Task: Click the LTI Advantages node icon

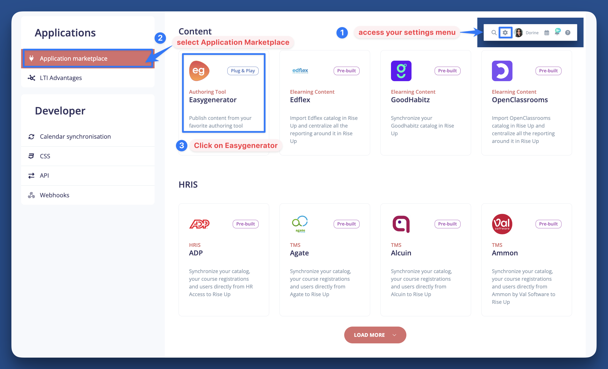Action: click(x=31, y=78)
